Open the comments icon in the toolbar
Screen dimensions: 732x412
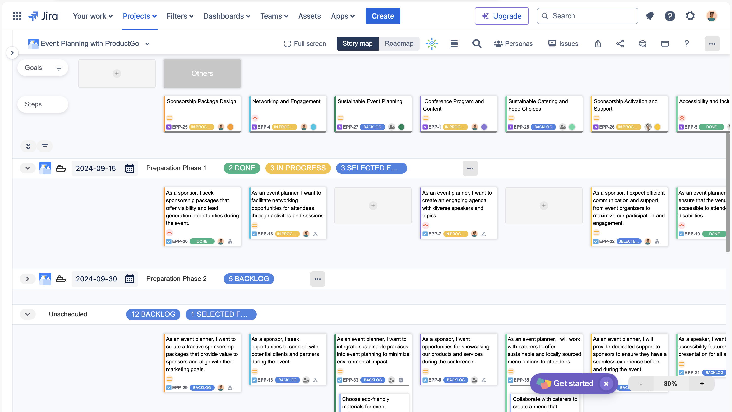point(642,44)
